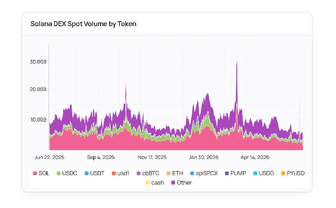This screenshot has width=336, height=208.
Task: Toggle the ETH legend item
Action: click(x=175, y=173)
